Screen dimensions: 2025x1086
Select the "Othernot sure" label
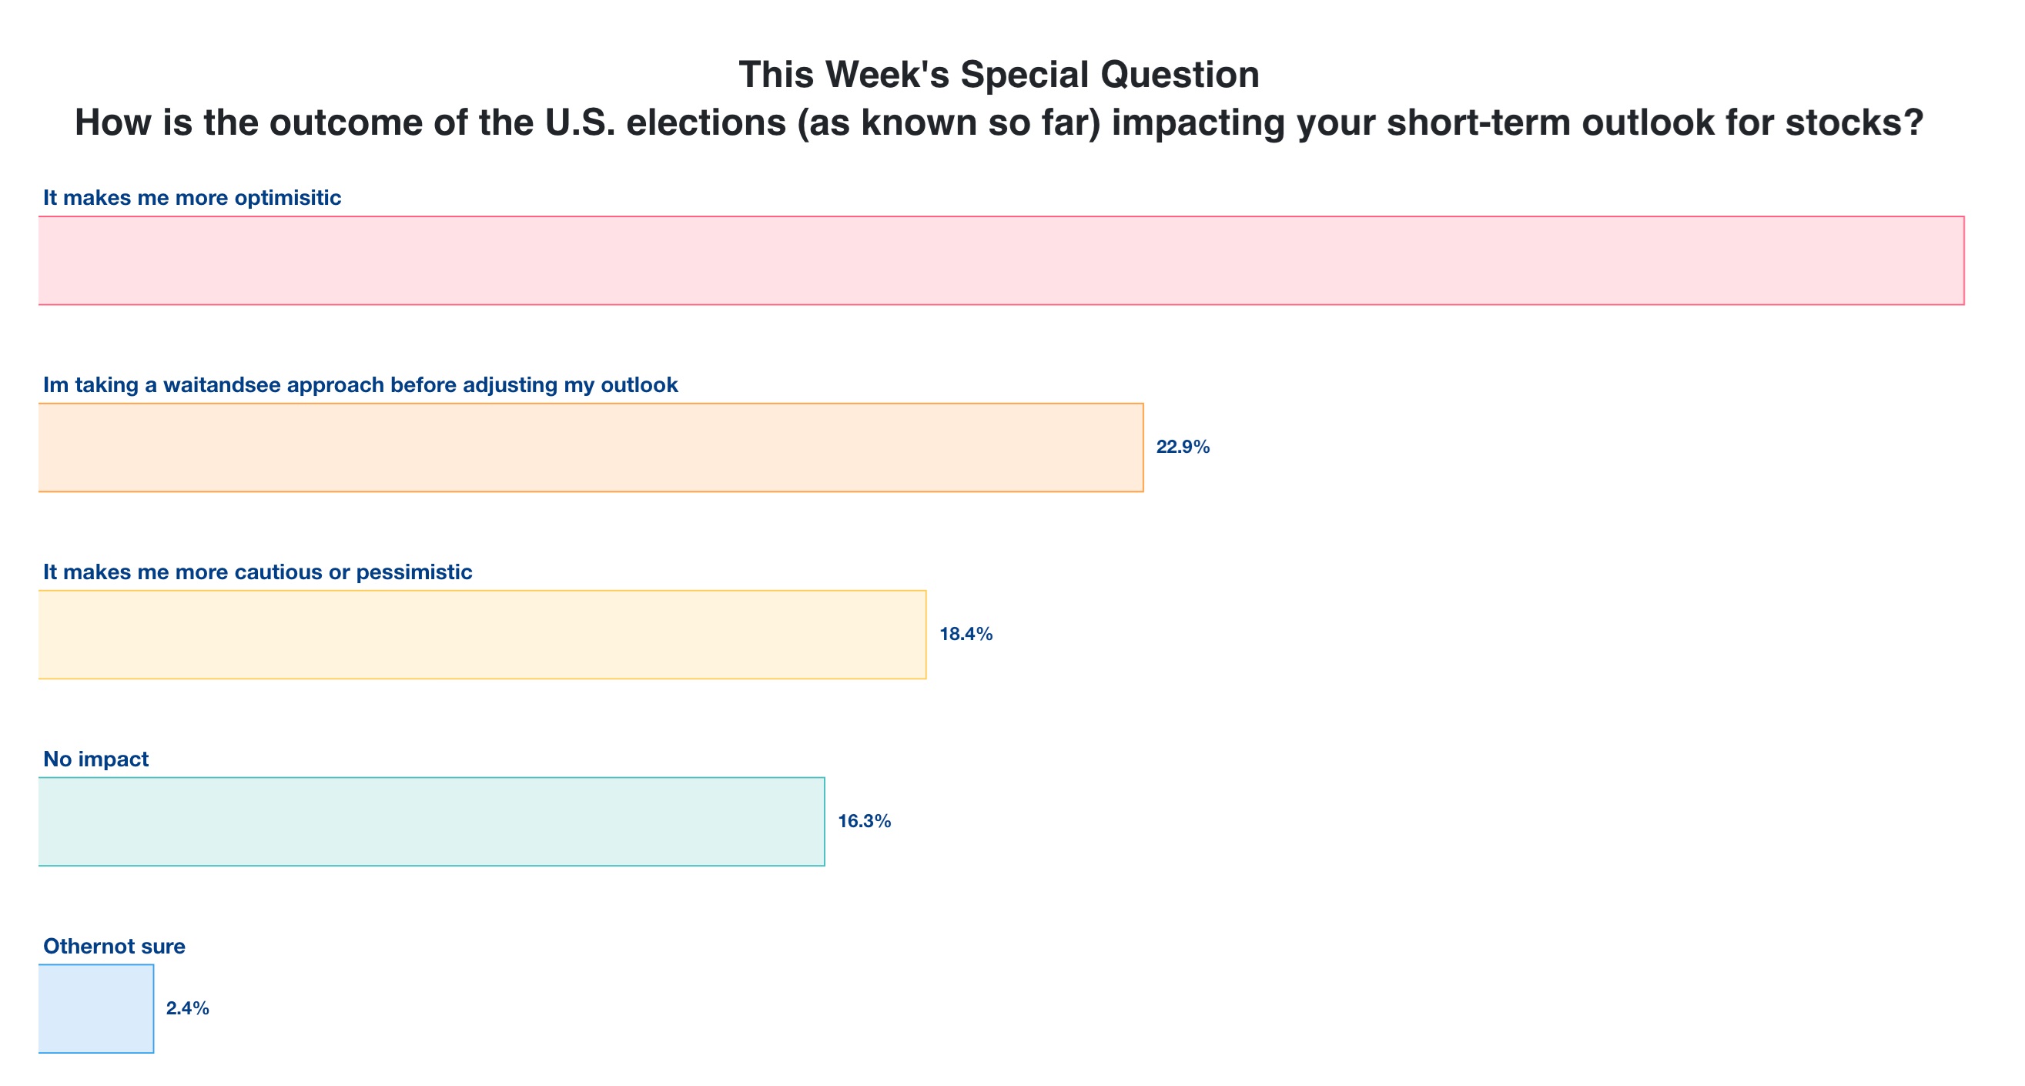114,946
